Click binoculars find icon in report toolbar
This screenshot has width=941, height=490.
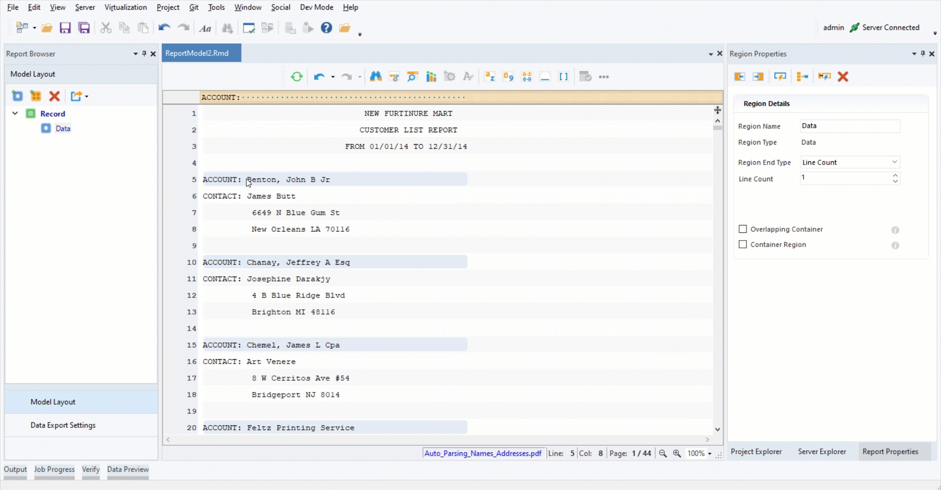tap(376, 77)
